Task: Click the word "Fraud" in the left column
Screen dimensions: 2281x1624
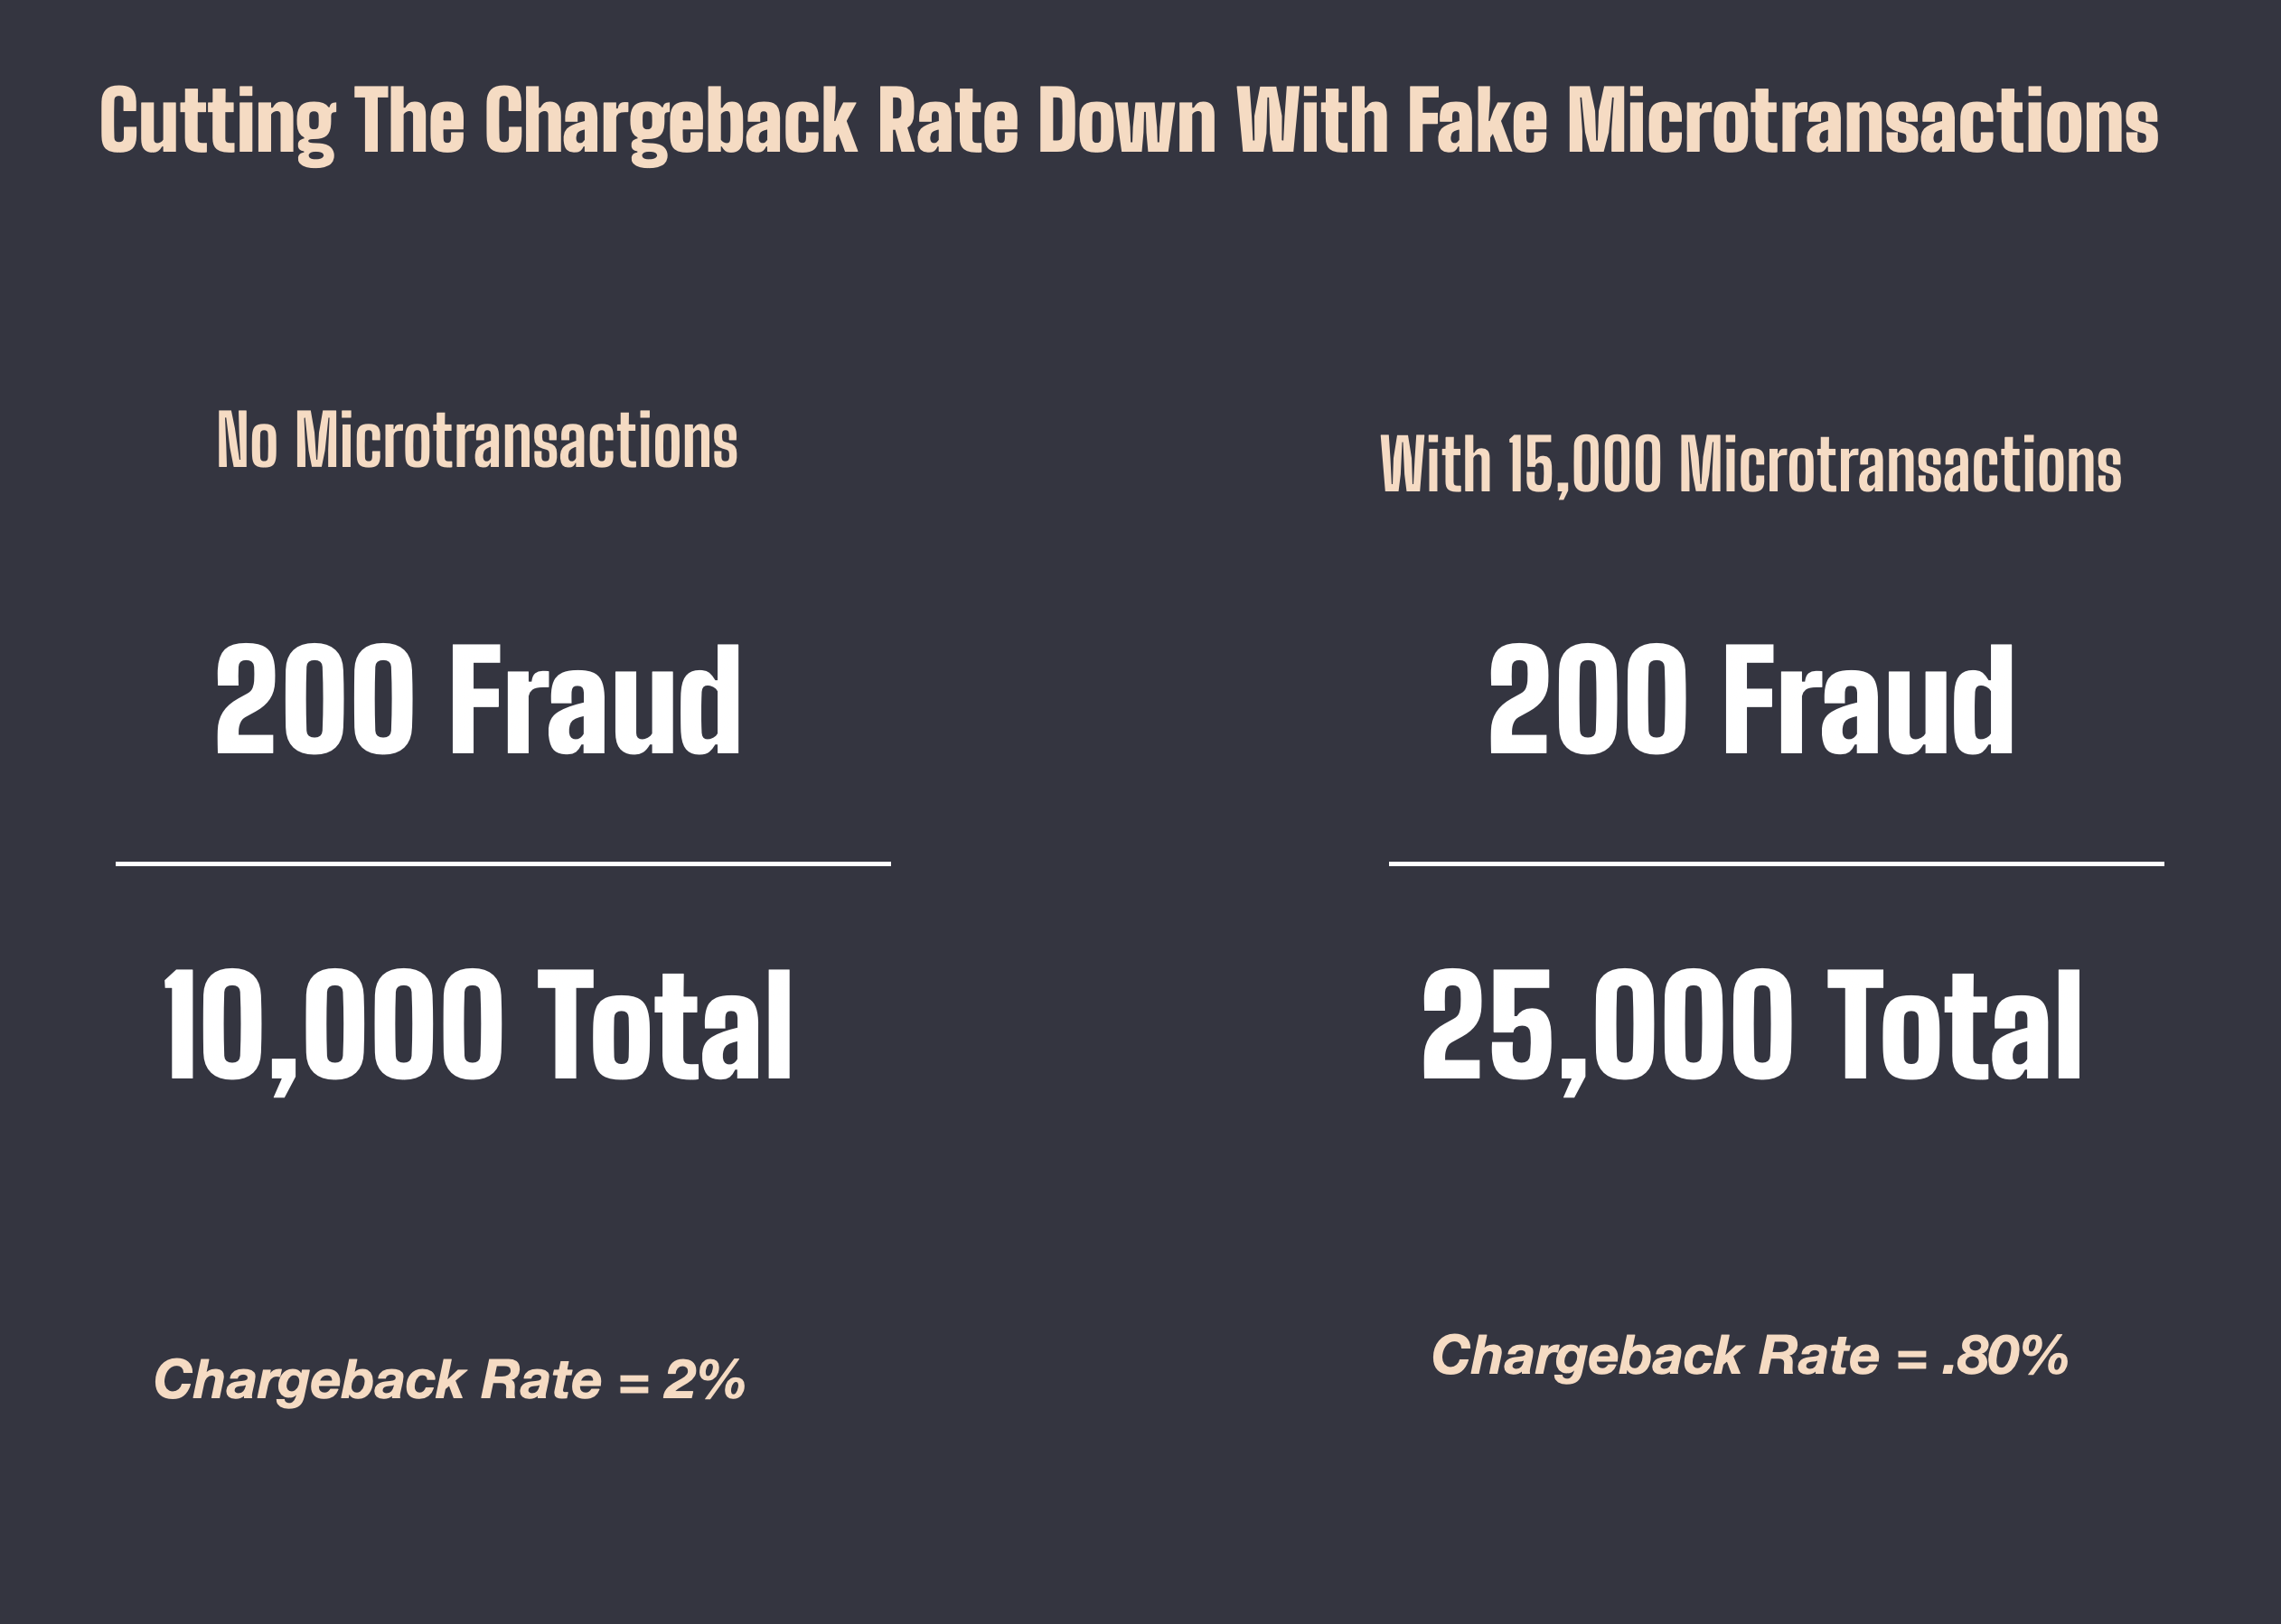Action: 596,699
